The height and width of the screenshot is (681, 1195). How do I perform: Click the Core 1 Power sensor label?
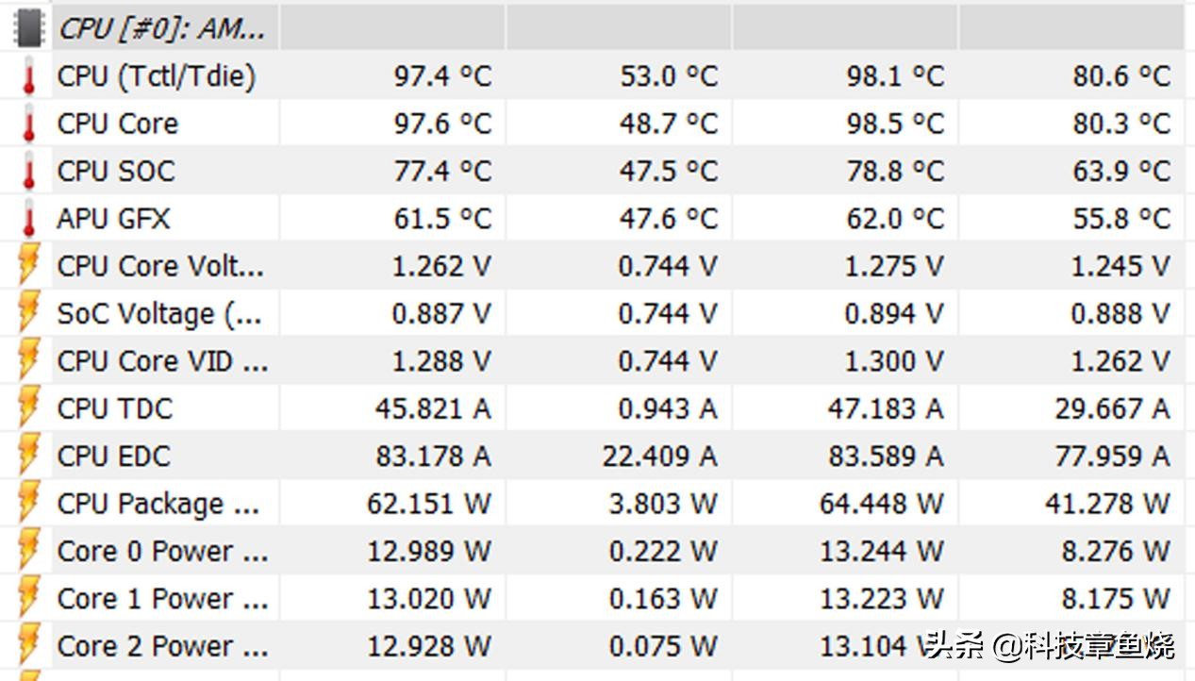162,599
